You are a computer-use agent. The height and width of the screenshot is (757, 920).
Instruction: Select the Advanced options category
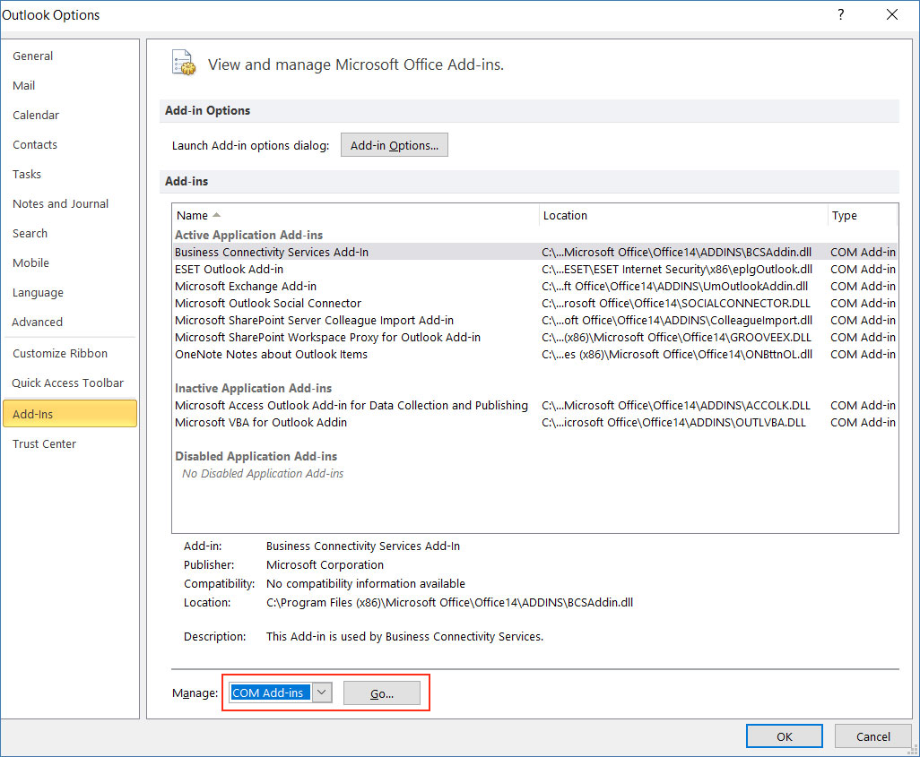pos(38,322)
